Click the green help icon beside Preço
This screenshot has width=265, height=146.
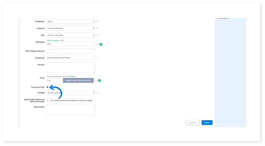click(x=99, y=80)
